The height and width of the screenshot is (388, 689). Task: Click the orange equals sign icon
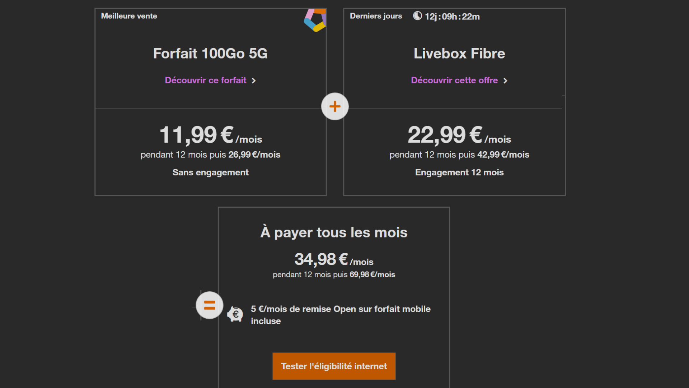[x=210, y=305]
